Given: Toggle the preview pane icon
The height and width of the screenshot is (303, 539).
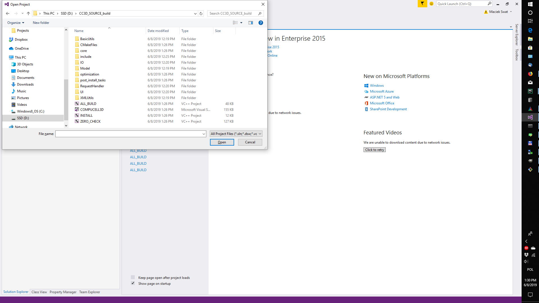Looking at the screenshot, I should click(x=251, y=23).
